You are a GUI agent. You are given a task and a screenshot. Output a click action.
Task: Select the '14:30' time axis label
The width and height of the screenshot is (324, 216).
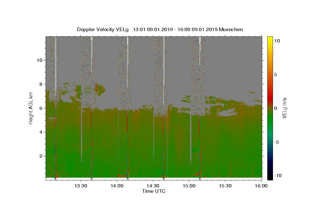click(x=153, y=186)
